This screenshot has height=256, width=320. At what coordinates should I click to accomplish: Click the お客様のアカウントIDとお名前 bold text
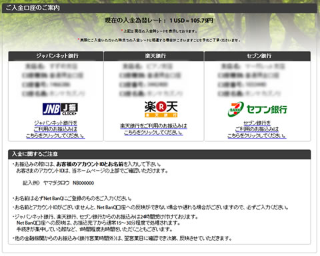pos(89,164)
